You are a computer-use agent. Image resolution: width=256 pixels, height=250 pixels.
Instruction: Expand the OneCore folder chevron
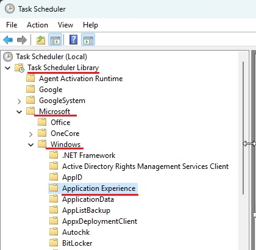point(31,134)
